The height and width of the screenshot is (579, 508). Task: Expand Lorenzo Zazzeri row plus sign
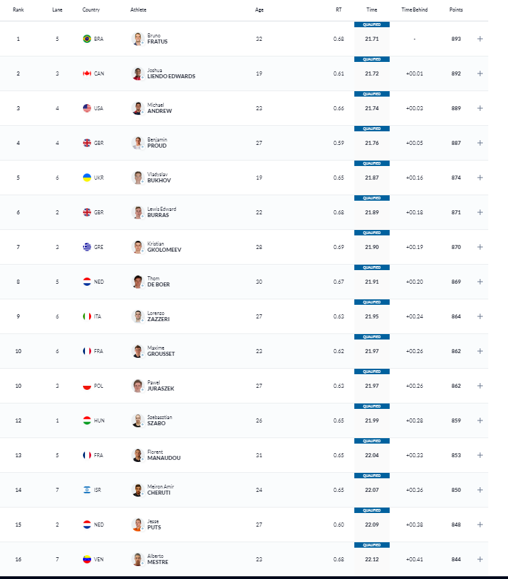480,316
